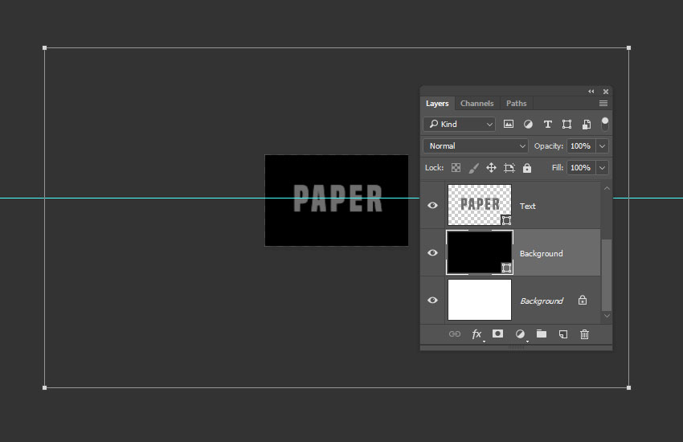Image resolution: width=683 pixels, height=442 pixels.
Task: Create a new group folder
Action: pos(542,334)
